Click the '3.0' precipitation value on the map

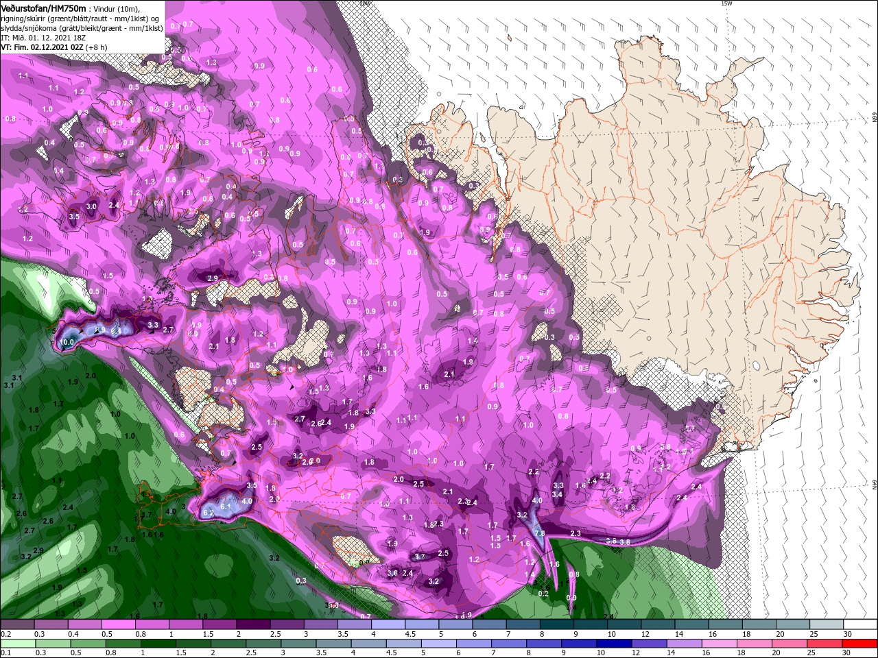point(91,206)
